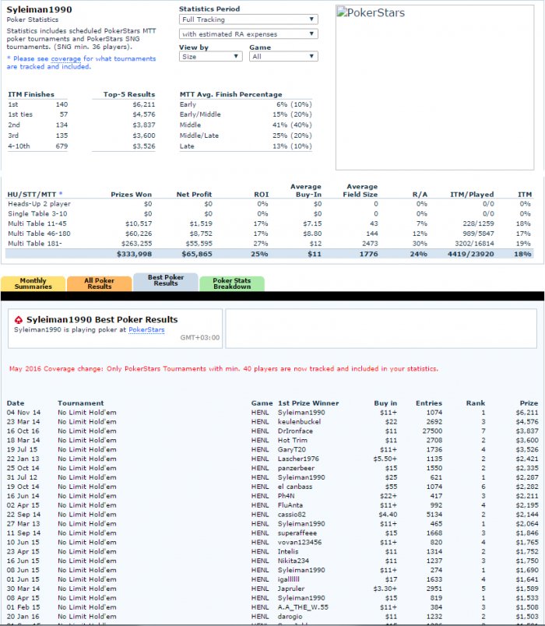This screenshot has height=626, width=545.
Task: Open Poker Stats Breakdown tab
Action: point(232,283)
